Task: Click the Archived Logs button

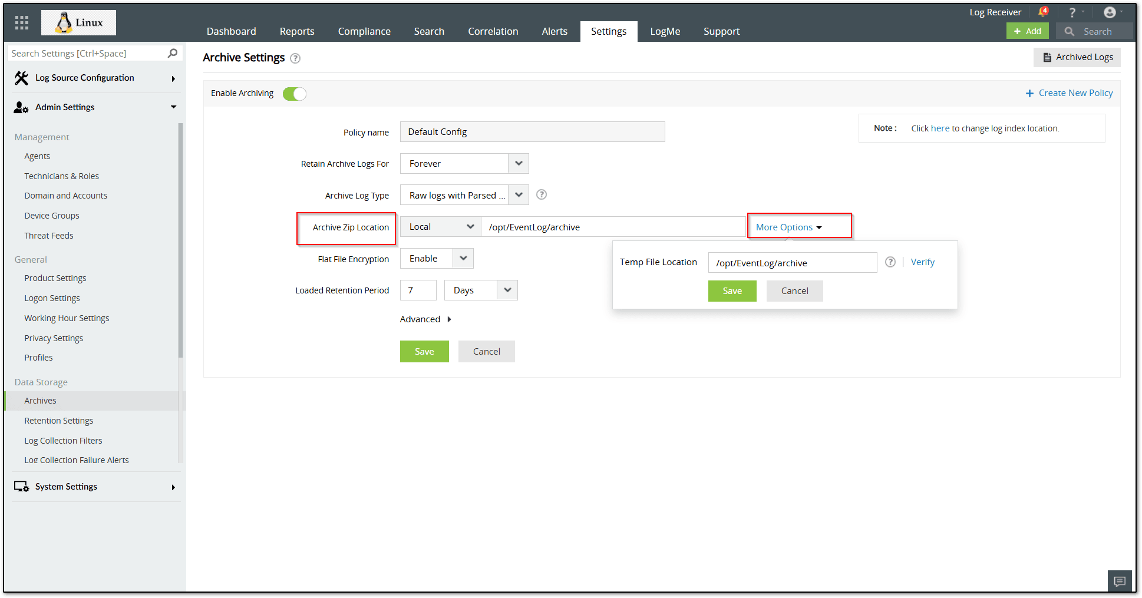Action: (x=1077, y=57)
